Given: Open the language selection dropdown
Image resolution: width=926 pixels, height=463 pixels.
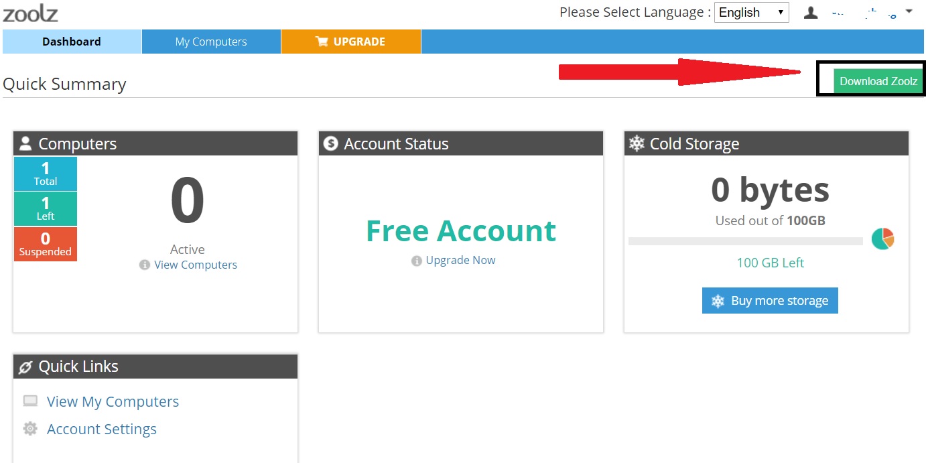Looking at the screenshot, I should (751, 12).
